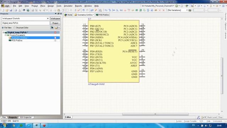Select PCB.PcbDoc in the project tree
Image resolution: width=227 pixels, height=128 pixels.
pyautogui.click(x=17, y=41)
